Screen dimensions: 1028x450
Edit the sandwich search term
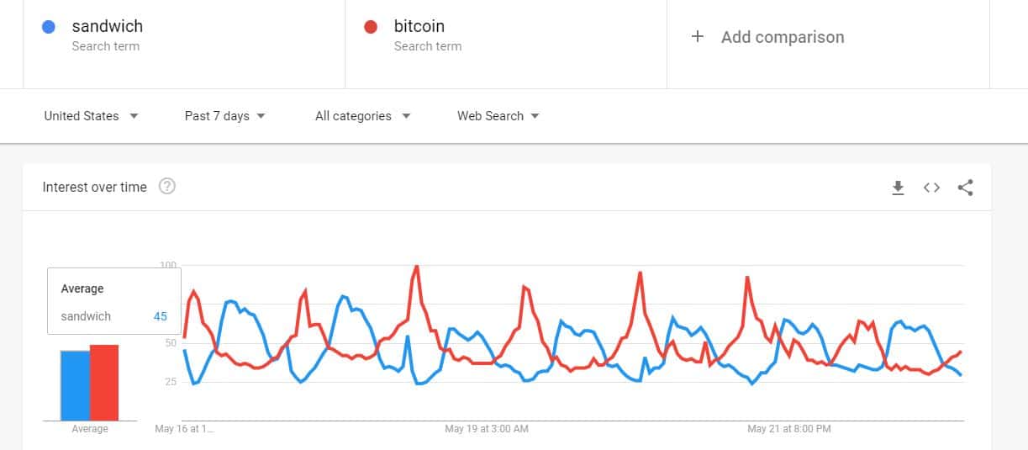(108, 27)
